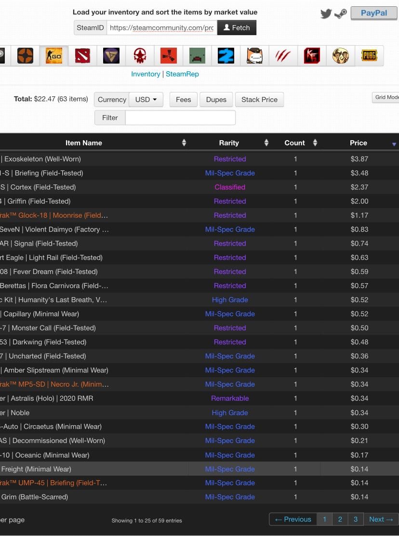Click the Fetch button
Image resolution: width=399 pixels, height=536 pixels.
237,27
